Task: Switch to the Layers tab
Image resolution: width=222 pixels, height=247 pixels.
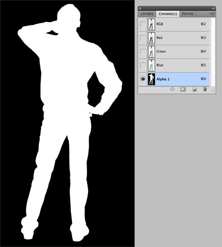Action: (147, 14)
